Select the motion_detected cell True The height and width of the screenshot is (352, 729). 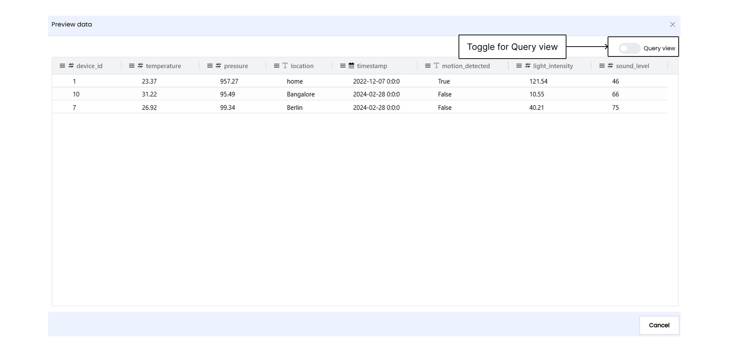[x=444, y=81]
